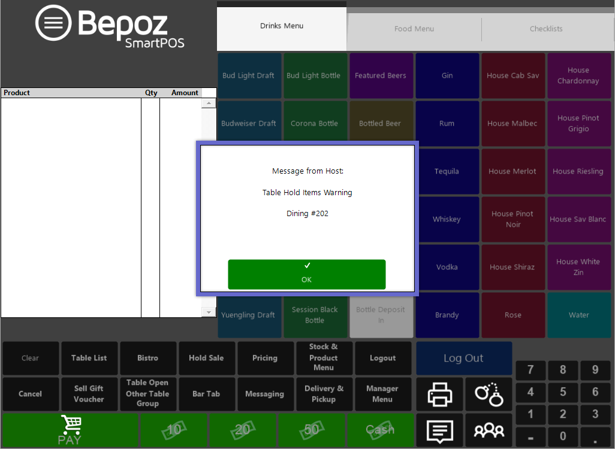Open the Stock & Product Menu
Image resolution: width=615 pixels, height=449 pixels.
[324, 357]
